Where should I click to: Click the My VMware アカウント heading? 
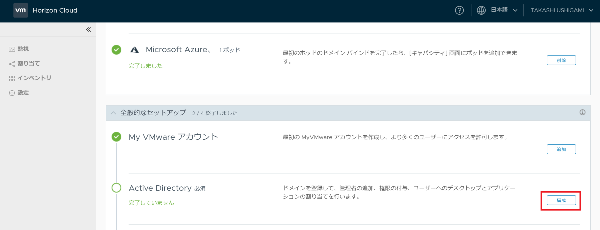point(173,137)
